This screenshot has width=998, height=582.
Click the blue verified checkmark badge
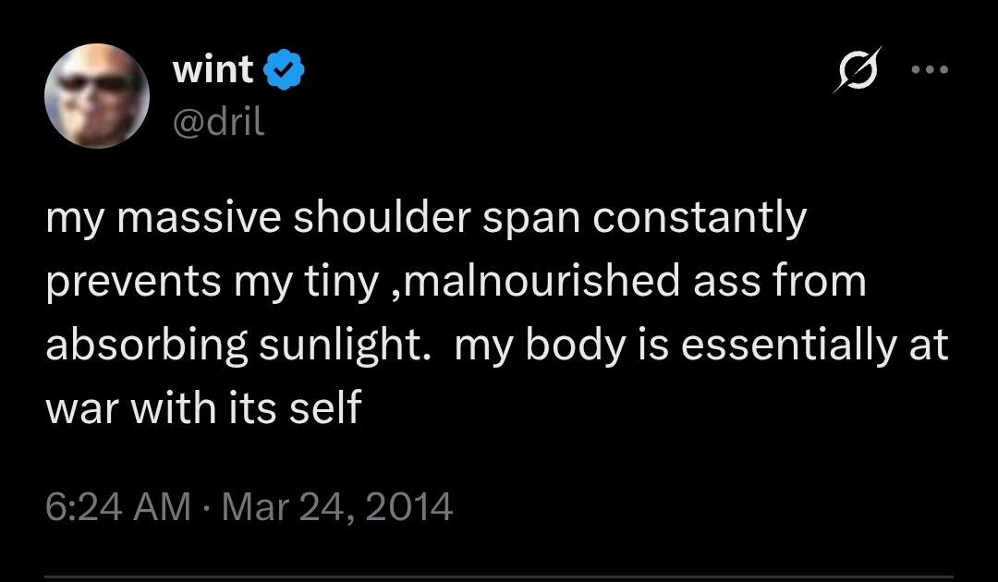coord(286,70)
